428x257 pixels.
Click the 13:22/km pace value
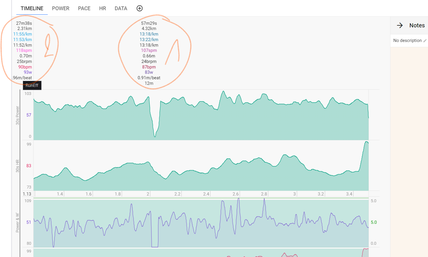click(149, 40)
